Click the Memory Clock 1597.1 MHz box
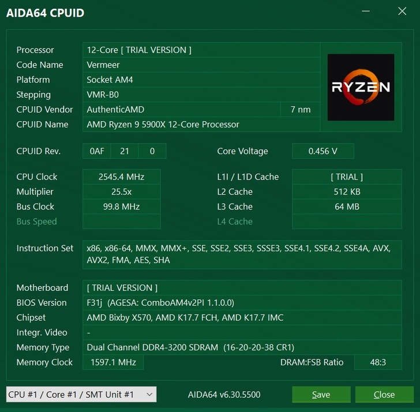Image resolution: width=420 pixels, height=412 pixels. (x=113, y=362)
